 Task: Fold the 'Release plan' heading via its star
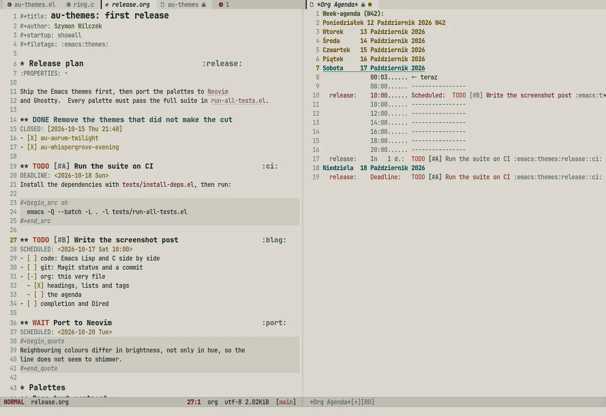22,64
